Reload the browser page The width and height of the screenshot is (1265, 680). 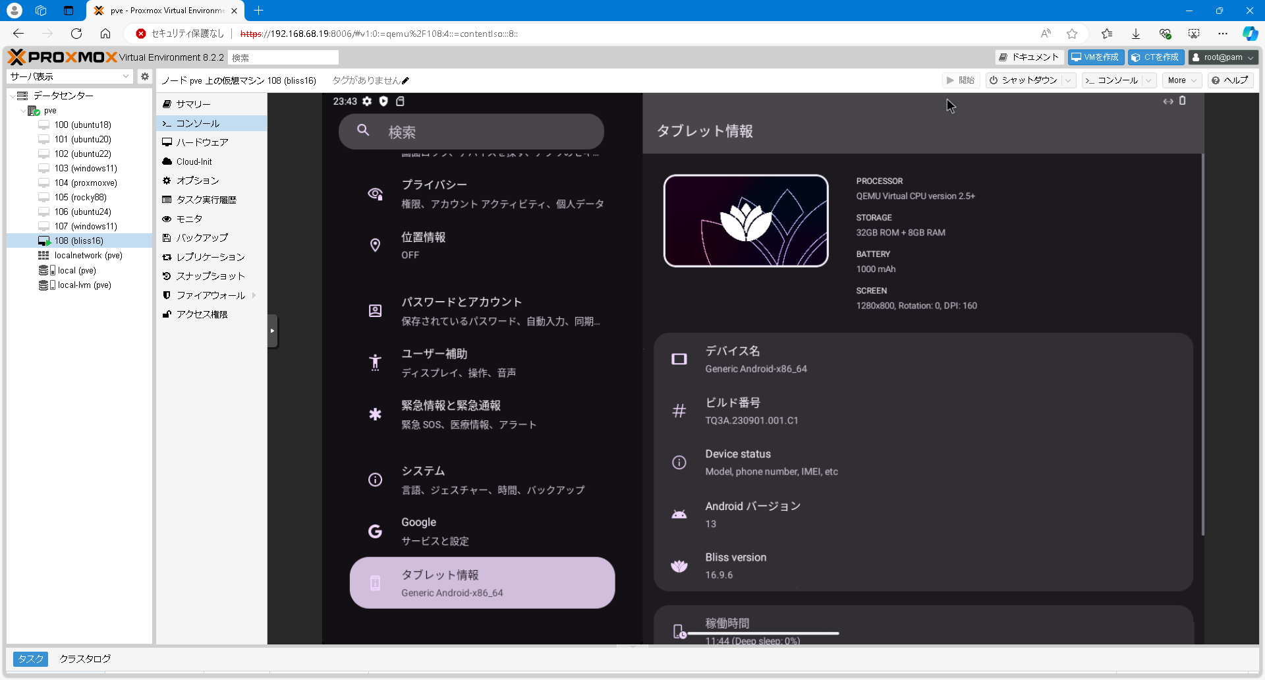76,34
